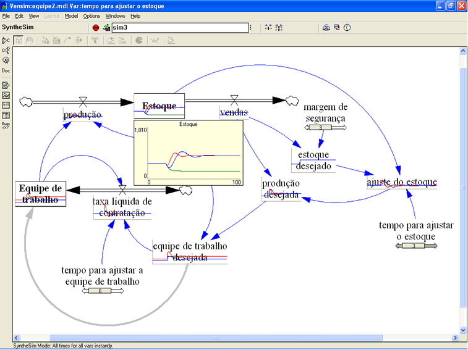
Task: Adjust tempo para ajustar o estoque slider
Action: click(416, 246)
